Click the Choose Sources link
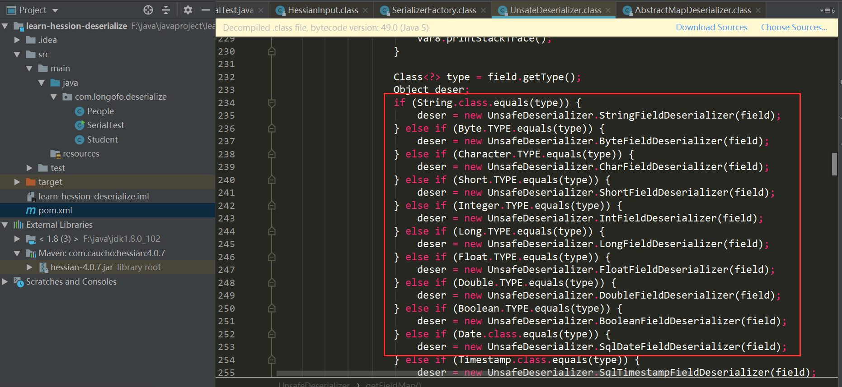Image resolution: width=842 pixels, height=387 pixels. point(794,27)
